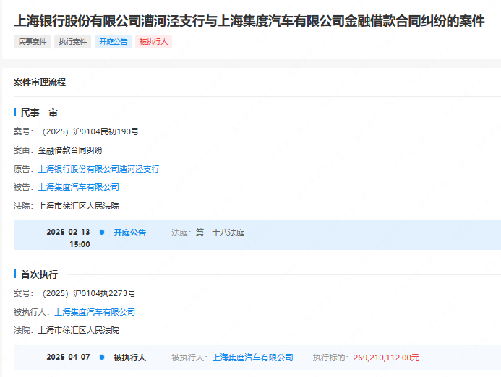Open defendant 上海集度汽车有限公司 link in 民事一审
The image size is (501, 377).
tap(78, 187)
